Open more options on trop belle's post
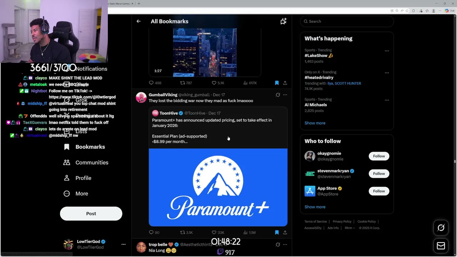Image resolution: width=457 pixels, height=257 pixels. click(x=285, y=245)
